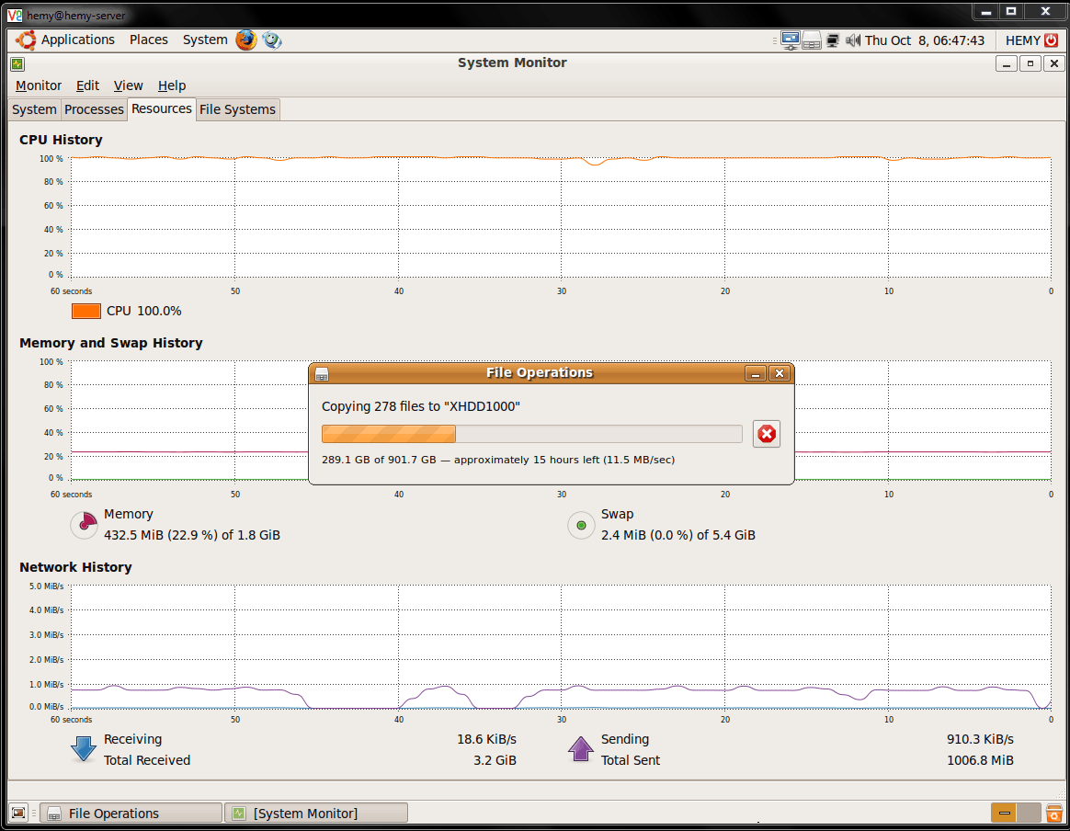Click the red power shutdown icon
Image resolution: width=1070 pixels, height=831 pixels.
pos(1052,40)
